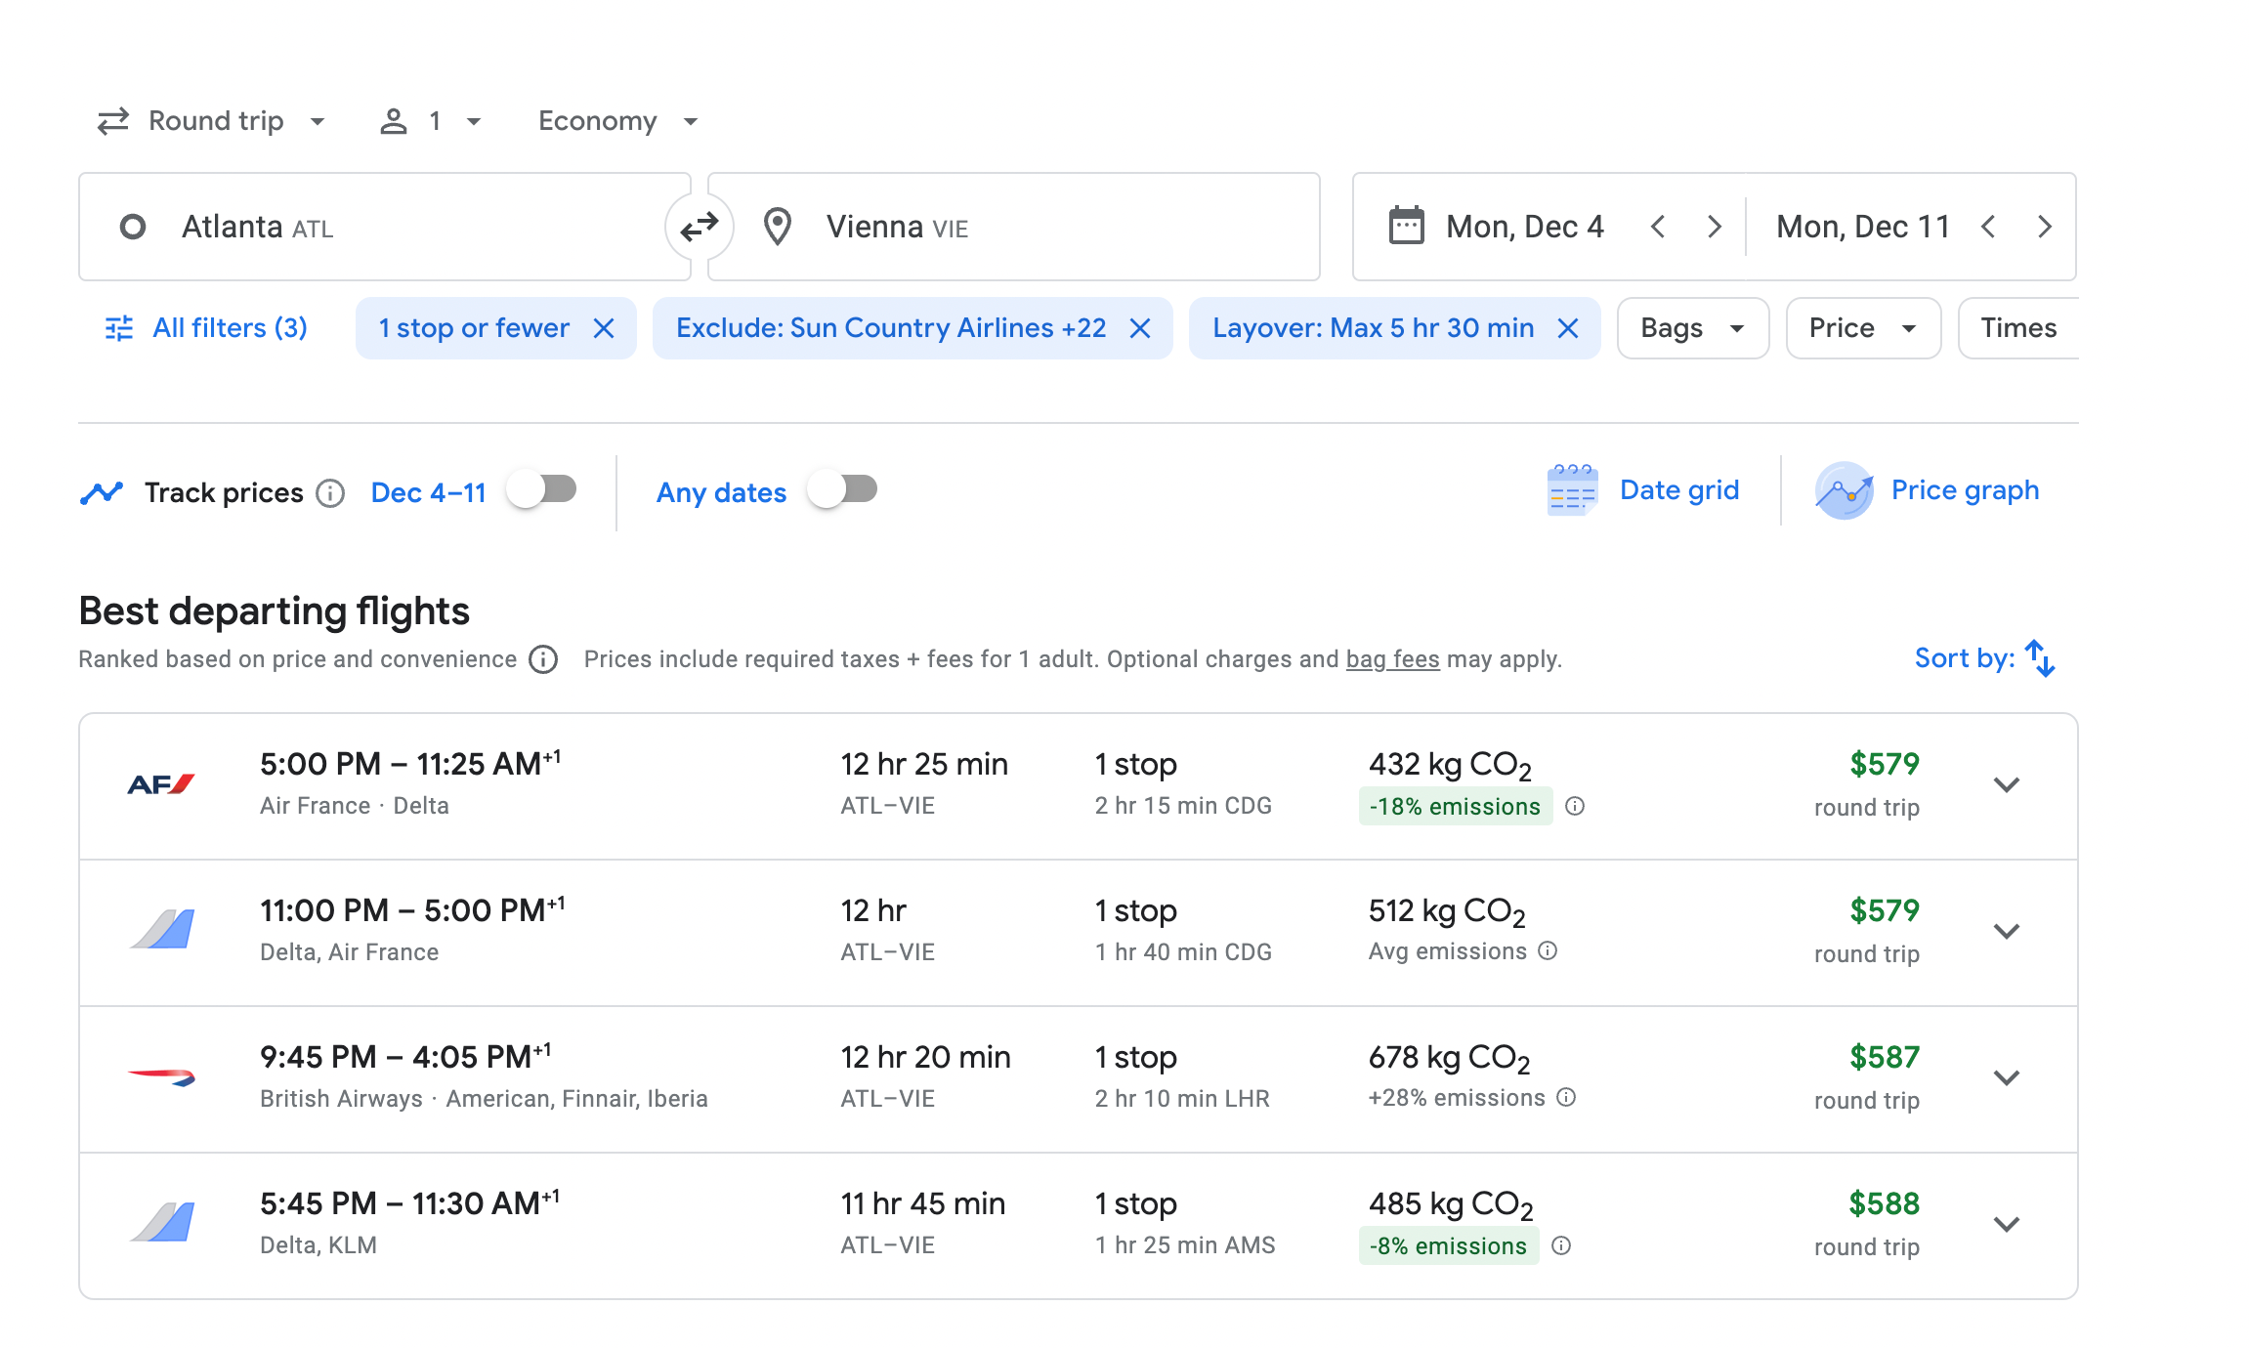
Task: Toggle Track prices for Dec 4–11
Action: click(542, 489)
